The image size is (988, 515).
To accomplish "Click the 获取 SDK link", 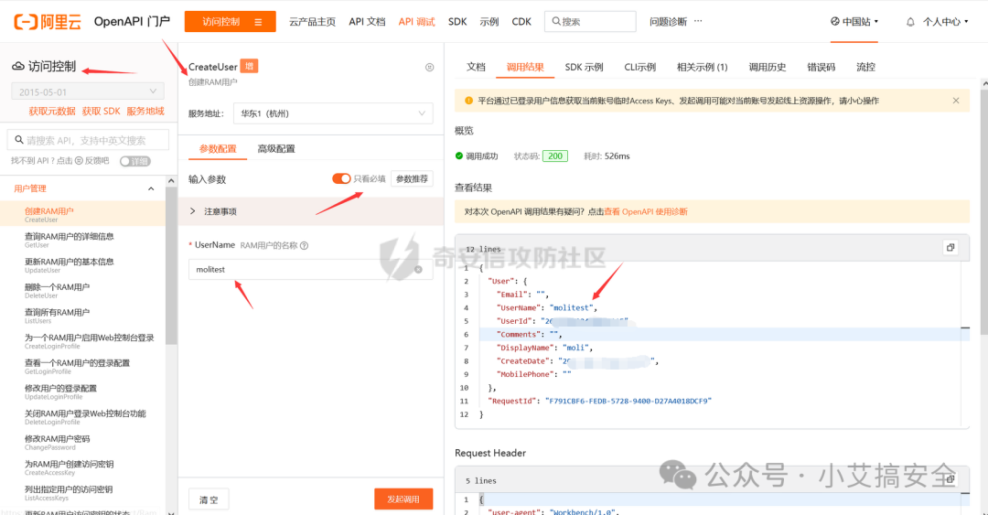I will (101, 111).
